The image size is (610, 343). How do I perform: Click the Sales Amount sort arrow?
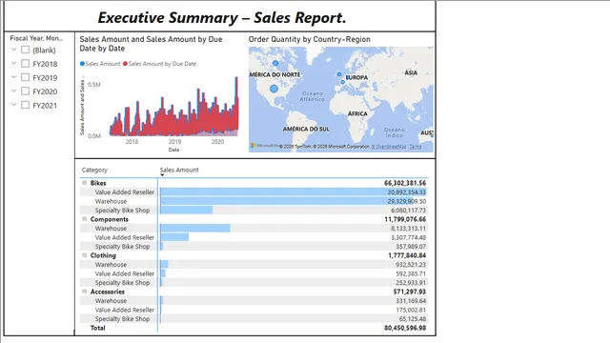[162, 175]
